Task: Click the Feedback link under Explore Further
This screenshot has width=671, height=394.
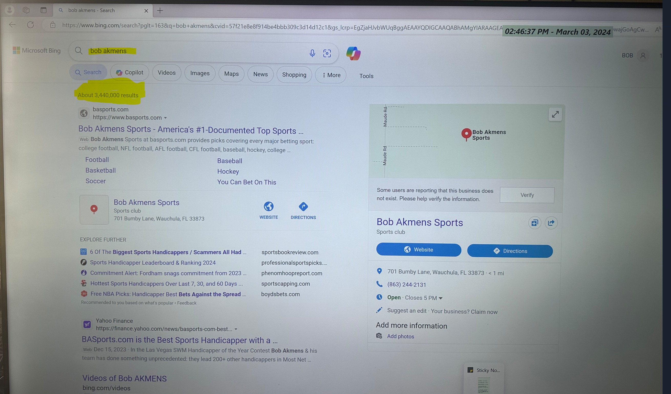Action: (x=187, y=303)
